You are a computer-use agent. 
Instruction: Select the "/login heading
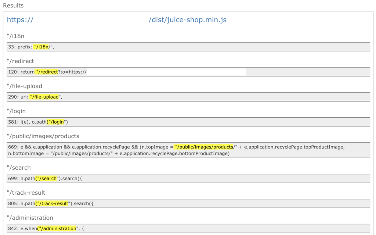pos(16,111)
